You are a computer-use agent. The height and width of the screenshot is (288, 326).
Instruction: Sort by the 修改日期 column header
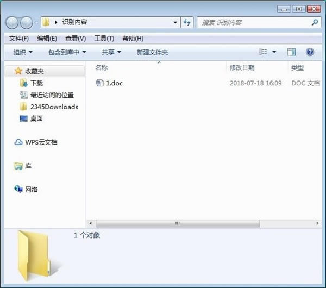pyautogui.click(x=242, y=67)
